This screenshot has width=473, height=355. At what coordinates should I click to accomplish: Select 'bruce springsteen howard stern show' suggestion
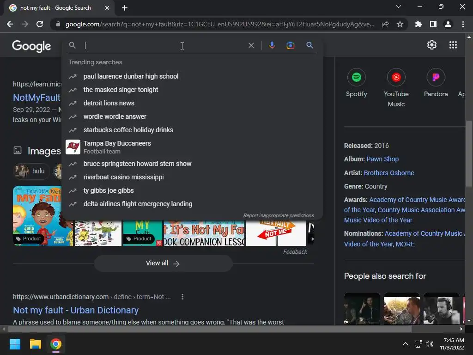(x=192, y=164)
